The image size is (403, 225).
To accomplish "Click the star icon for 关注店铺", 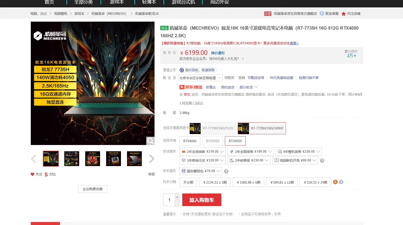I will coord(344,14).
